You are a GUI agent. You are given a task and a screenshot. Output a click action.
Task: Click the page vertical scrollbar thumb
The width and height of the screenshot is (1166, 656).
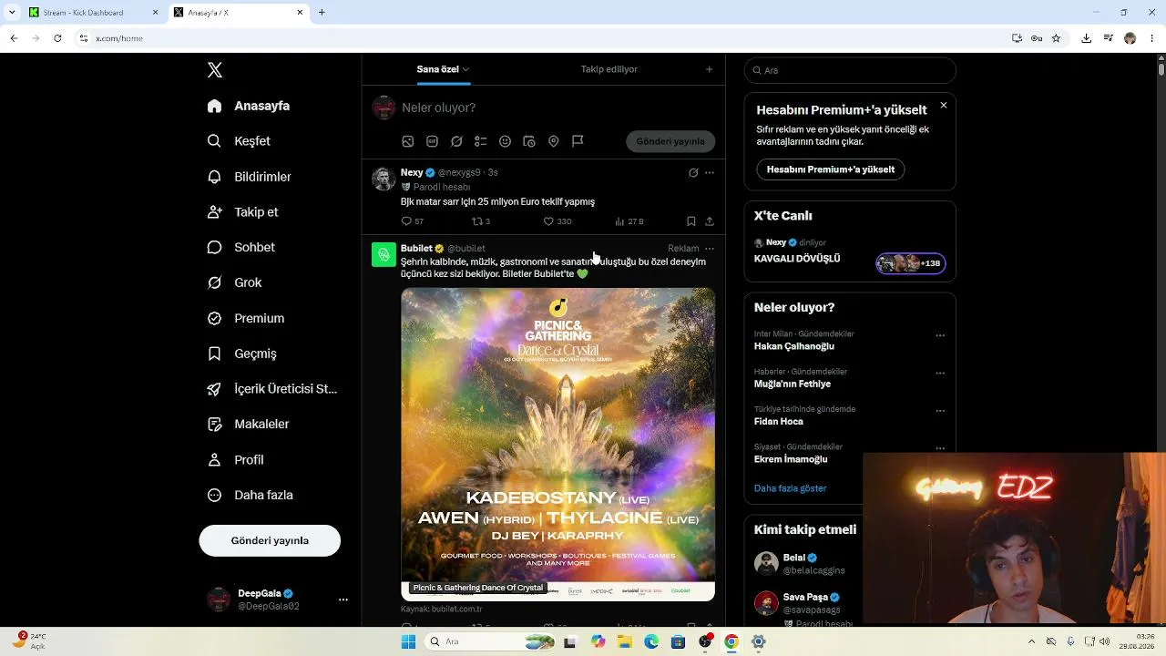tap(1161, 69)
